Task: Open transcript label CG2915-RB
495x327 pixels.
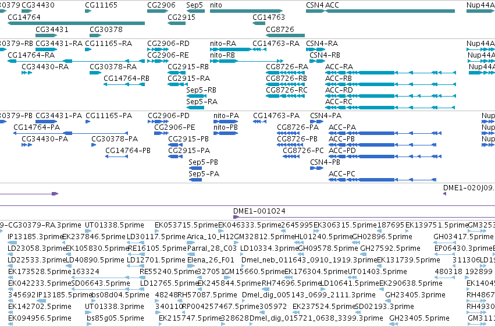Action: pyautogui.click(x=188, y=66)
